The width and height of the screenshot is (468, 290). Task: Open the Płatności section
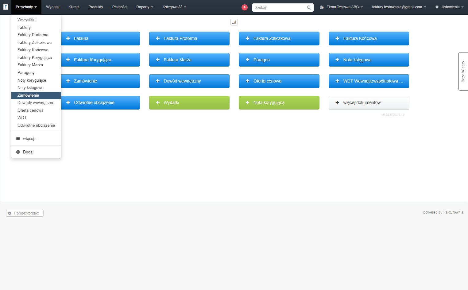point(120,7)
